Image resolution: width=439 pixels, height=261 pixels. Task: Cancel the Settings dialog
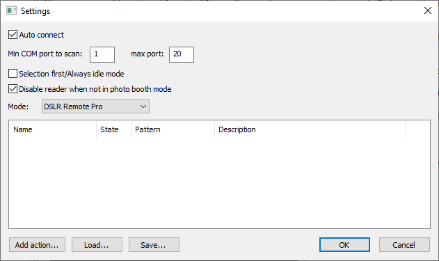(x=404, y=245)
